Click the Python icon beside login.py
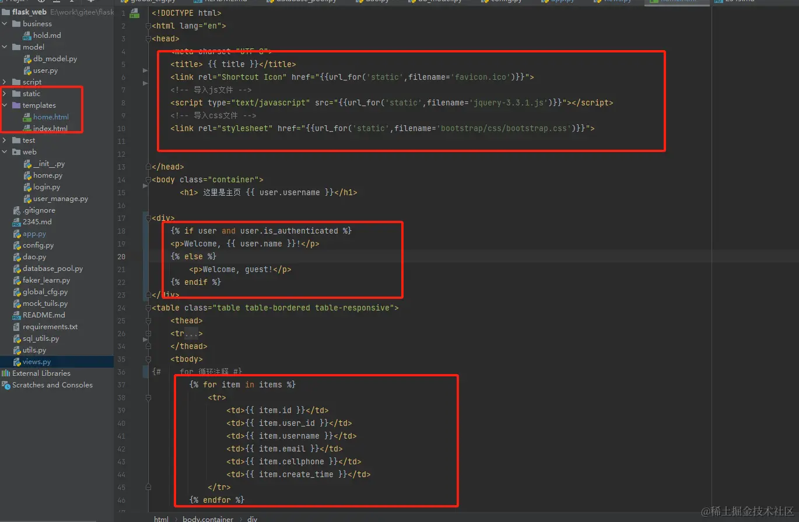This screenshot has height=522, width=799. click(27, 187)
